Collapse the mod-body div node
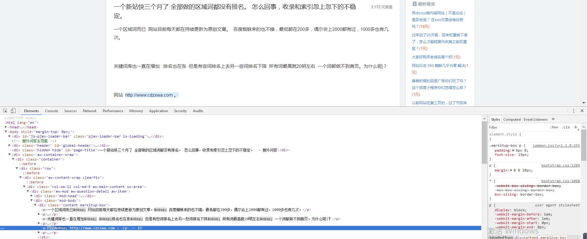The image size is (587, 239). pyautogui.click(x=31, y=200)
